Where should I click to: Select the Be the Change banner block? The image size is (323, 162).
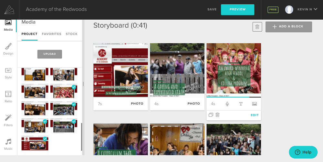(177, 139)
